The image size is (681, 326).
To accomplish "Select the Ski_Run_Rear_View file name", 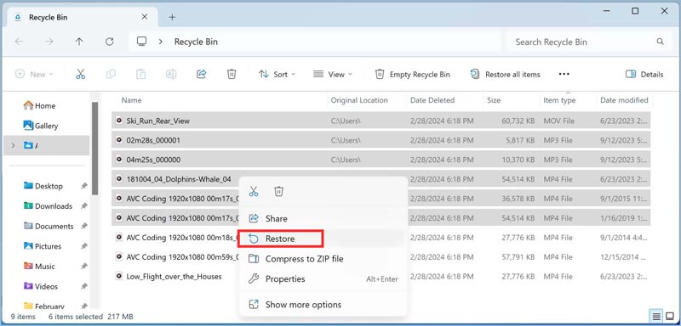I will pos(158,121).
